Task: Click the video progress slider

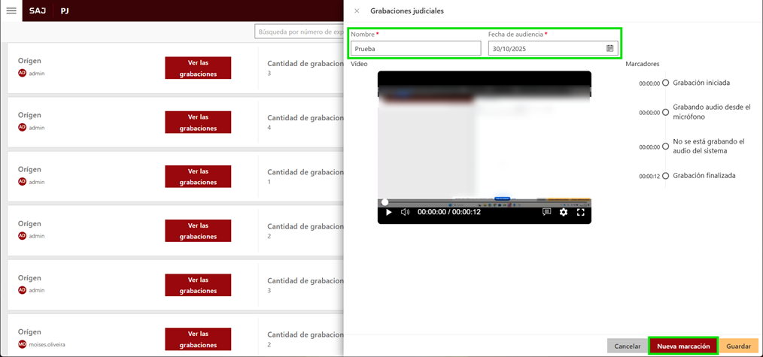Action: coord(485,202)
